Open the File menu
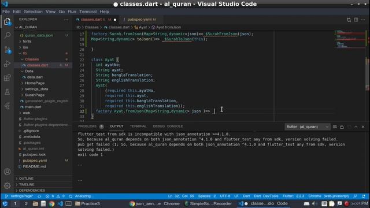 pyautogui.click(x=6, y=12)
